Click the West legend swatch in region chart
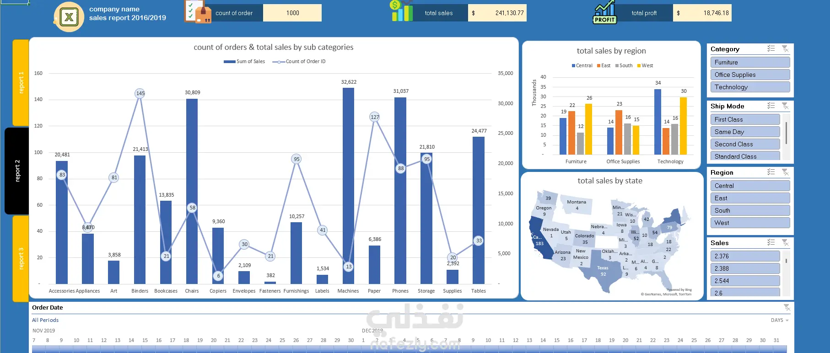 click(639, 66)
